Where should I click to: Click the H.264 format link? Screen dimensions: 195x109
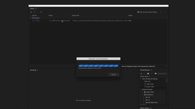(37, 21)
